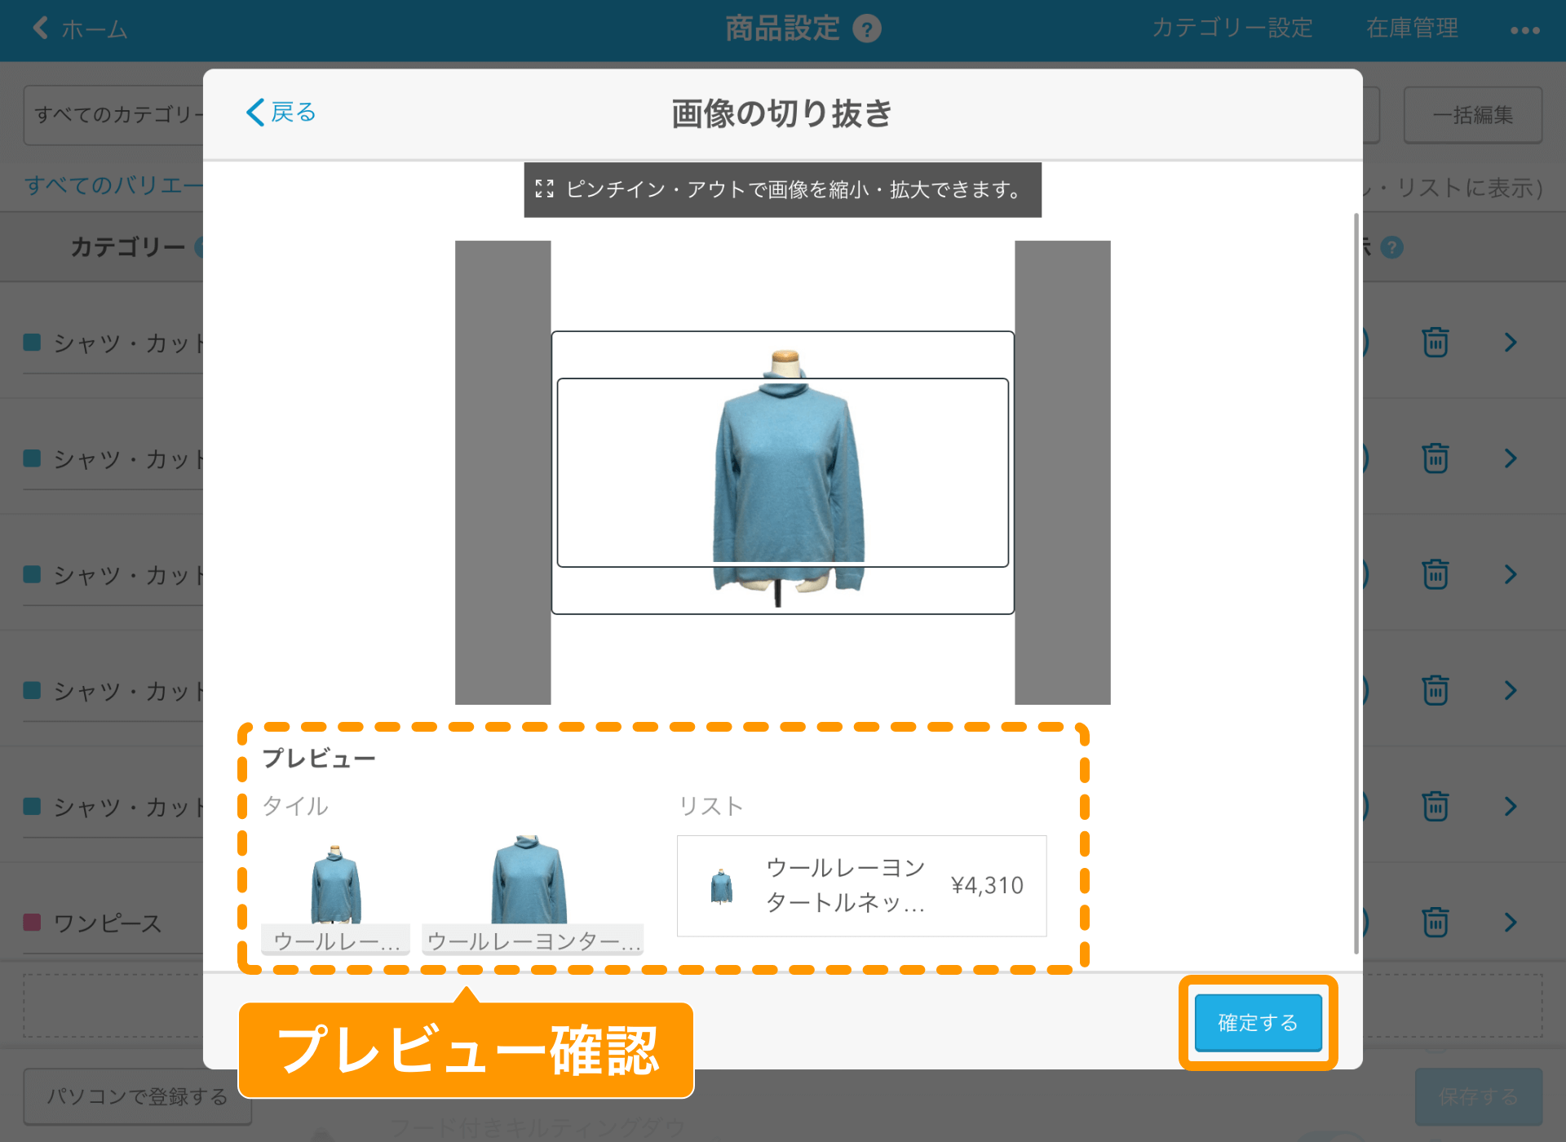The width and height of the screenshot is (1566, 1142).
Task: Click the カテゴリー column header
Action: tap(128, 247)
